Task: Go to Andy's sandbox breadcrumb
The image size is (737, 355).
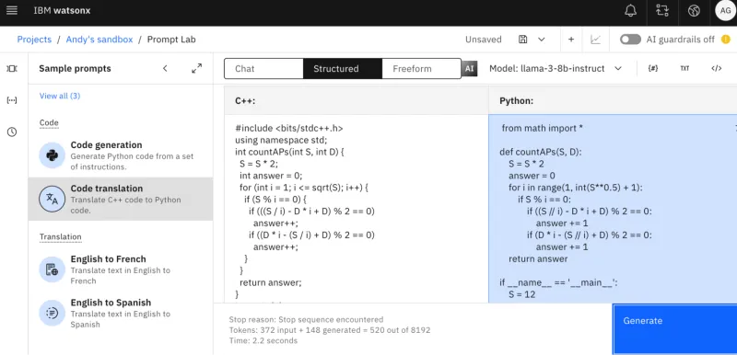Action: (x=99, y=40)
